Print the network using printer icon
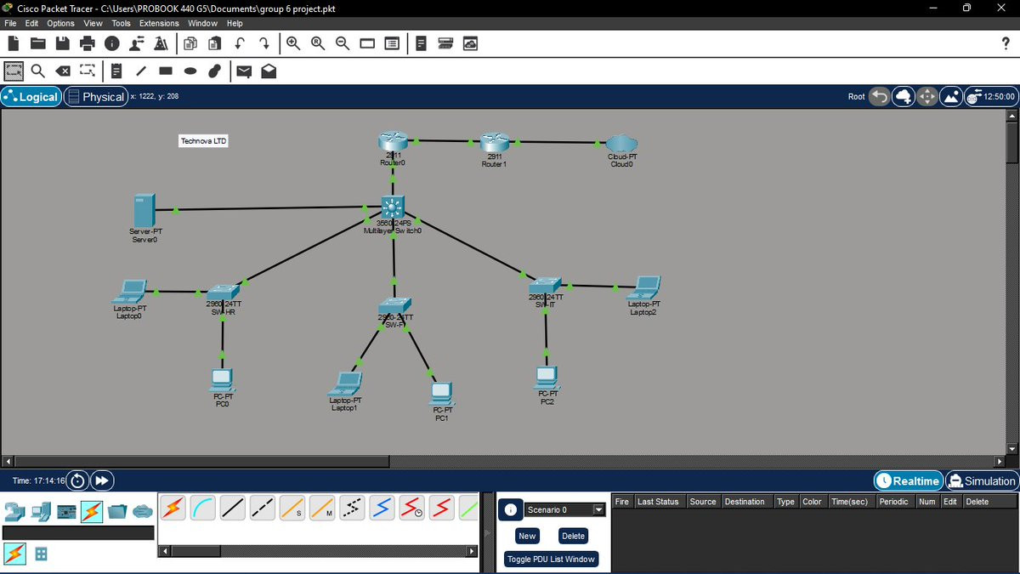The image size is (1020, 574). [x=87, y=43]
